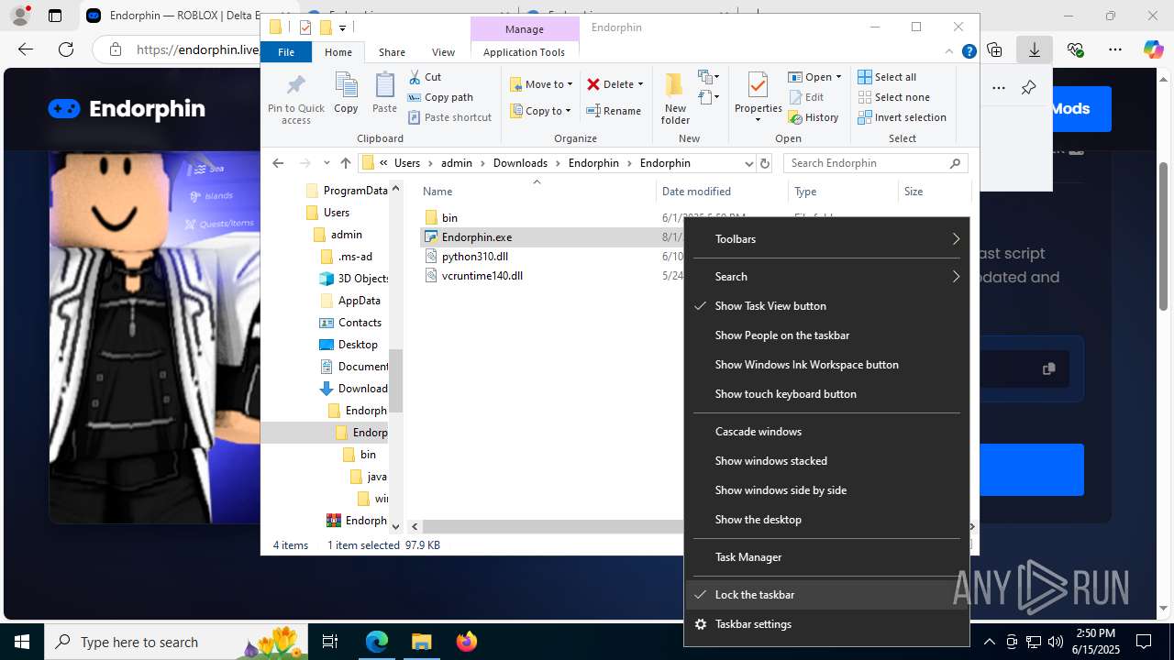This screenshot has height=660, width=1174.
Task: Click the New folder icon
Action: pyautogui.click(x=675, y=87)
